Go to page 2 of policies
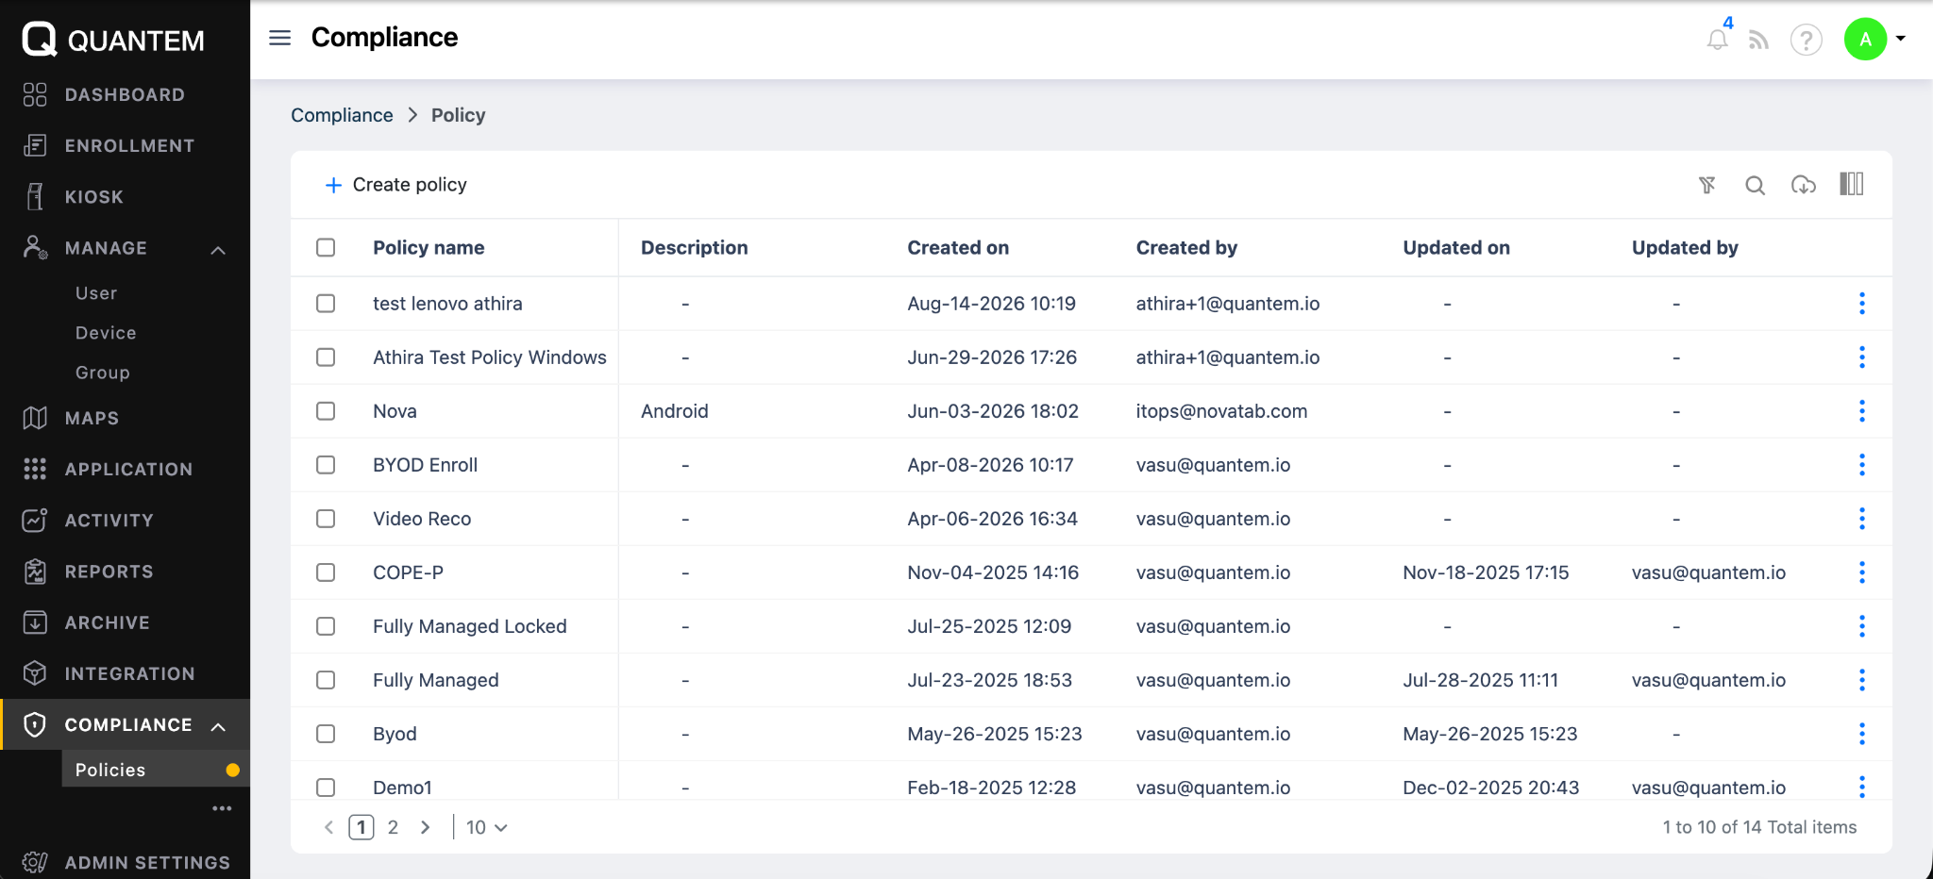The height and width of the screenshot is (879, 1933). tap(393, 827)
